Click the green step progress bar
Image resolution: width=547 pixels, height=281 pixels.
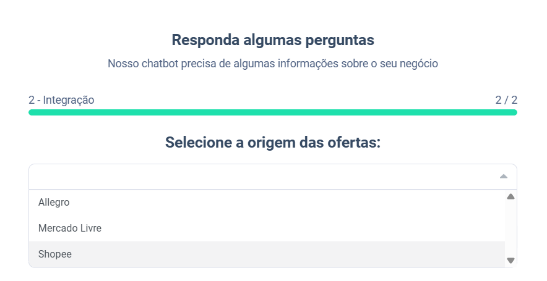273,112
